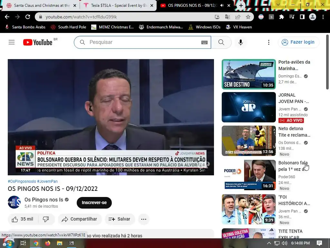Follow the #JovemPan hashtag
The image size is (330, 248).
click(47, 181)
